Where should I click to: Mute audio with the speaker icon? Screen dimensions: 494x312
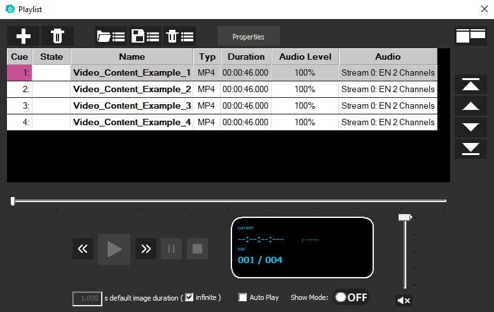tap(403, 300)
